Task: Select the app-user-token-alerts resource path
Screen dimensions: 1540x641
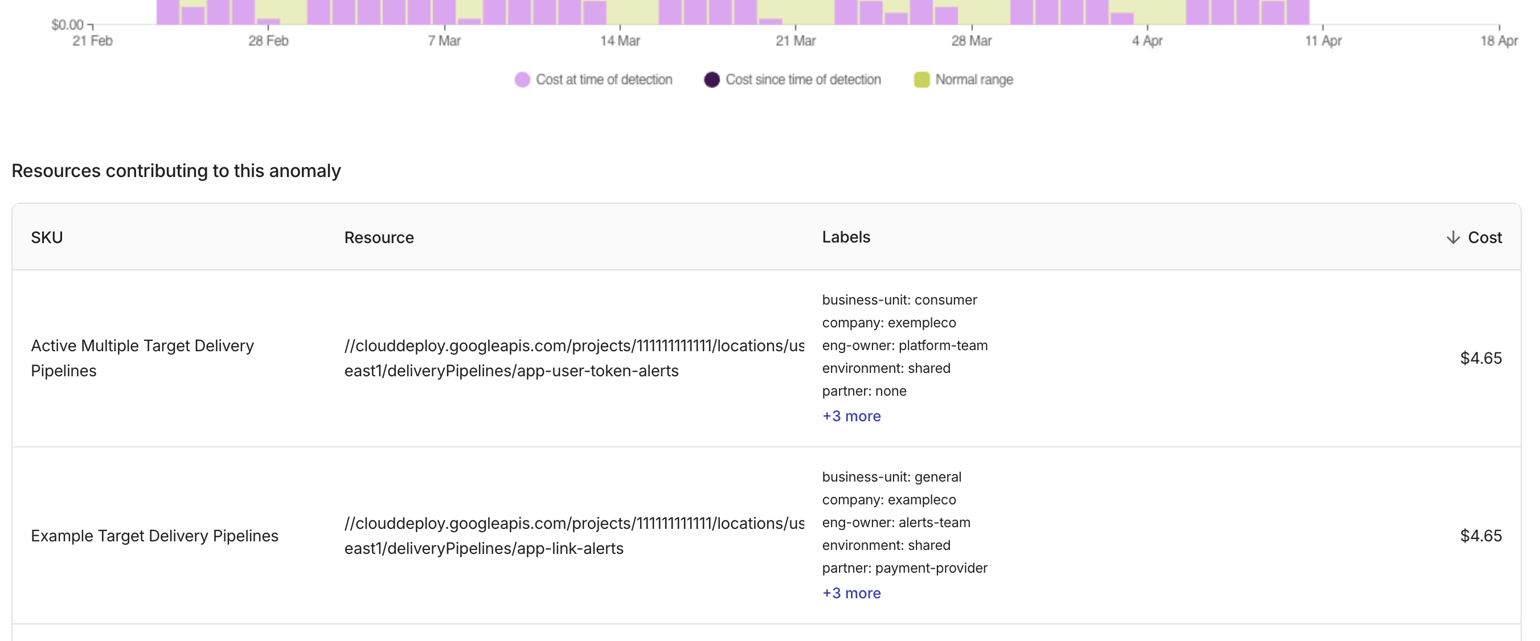Action: [x=574, y=358]
